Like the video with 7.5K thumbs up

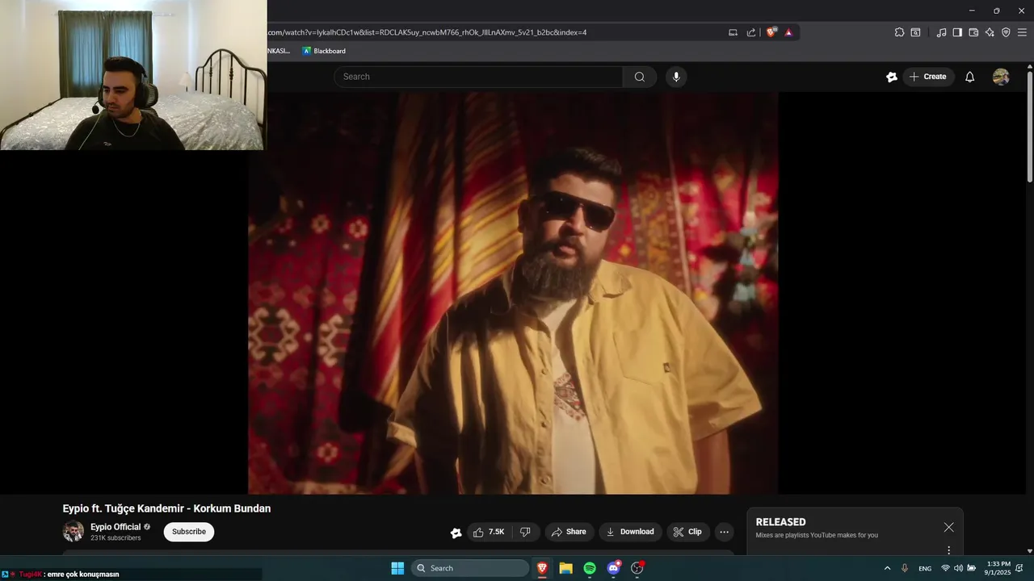tap(489, 532)
